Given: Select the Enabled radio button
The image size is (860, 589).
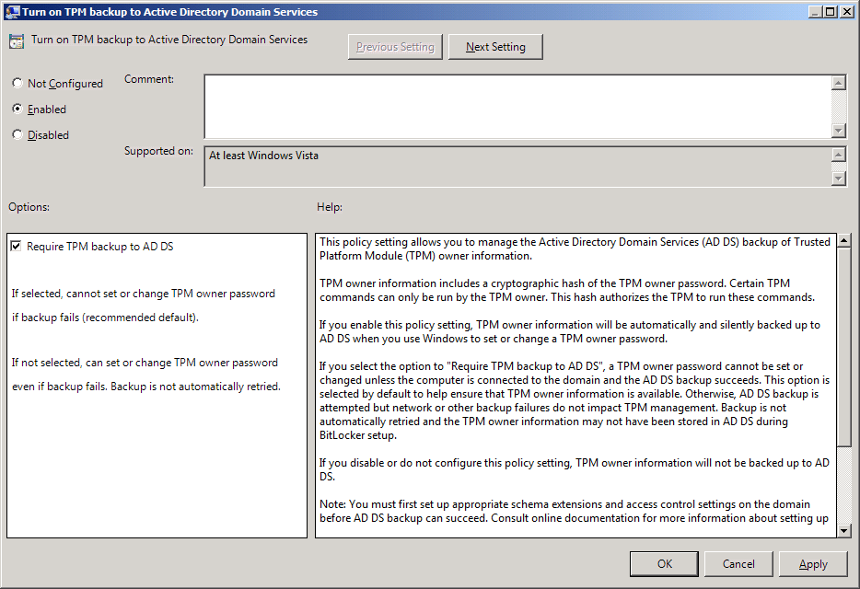Looking at the screenshot, I should (17, 109).
